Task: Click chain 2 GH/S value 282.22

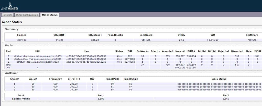Action: pyautogui.click(x=74, y=87)
